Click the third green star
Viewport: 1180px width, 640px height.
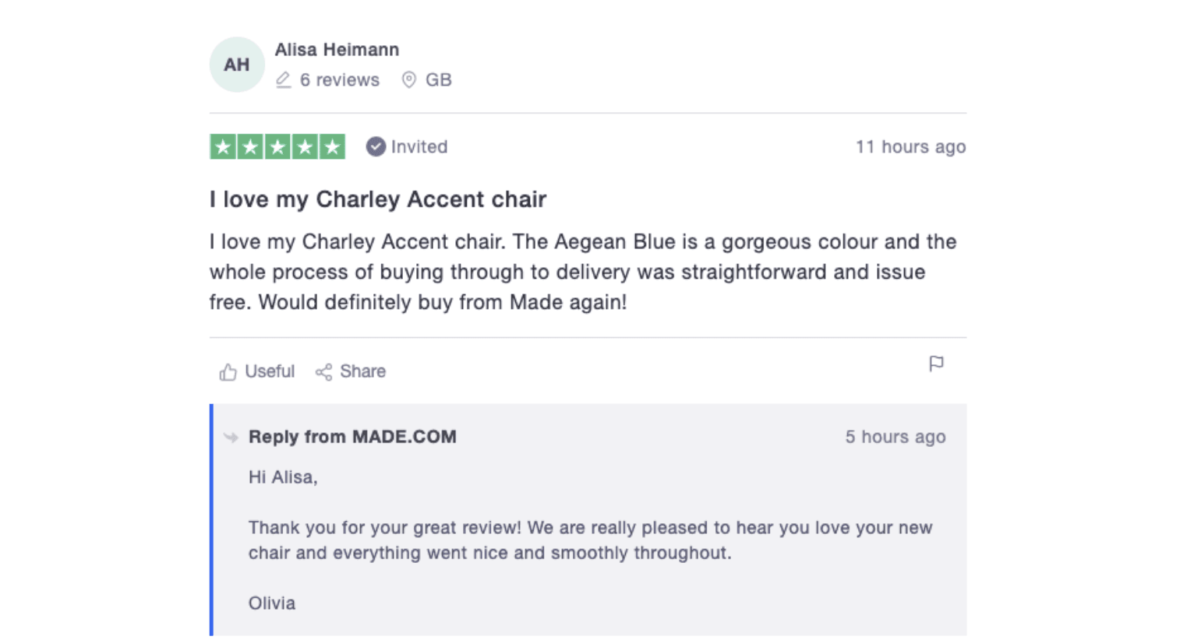pyautogui.click(x=277, y=146)
